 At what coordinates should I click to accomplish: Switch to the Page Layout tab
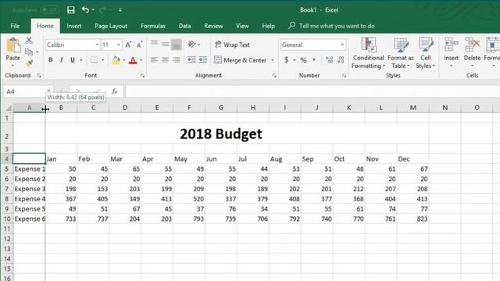(111, 26)
